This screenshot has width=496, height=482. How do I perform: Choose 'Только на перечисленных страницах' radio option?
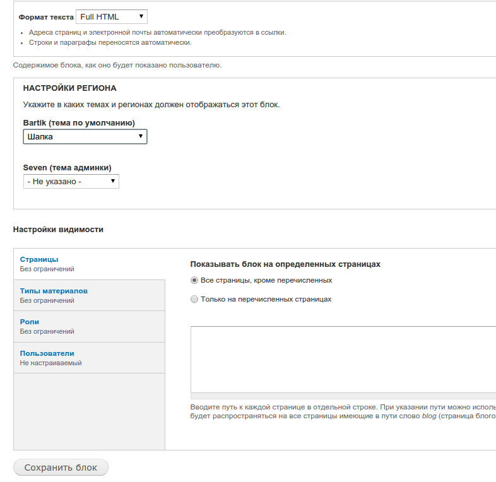pos(194,300)
